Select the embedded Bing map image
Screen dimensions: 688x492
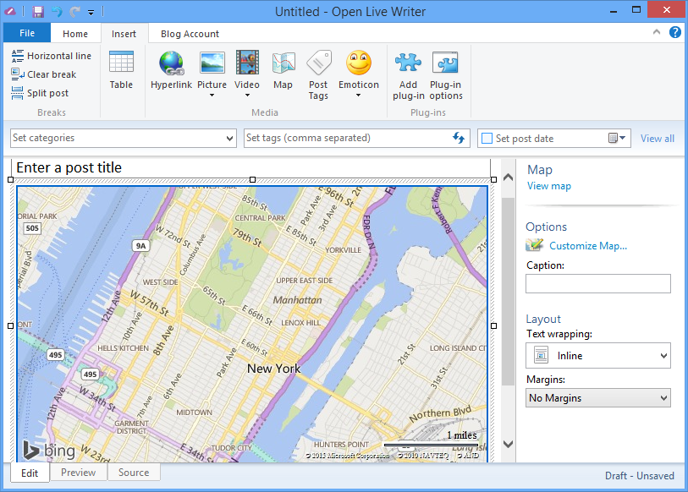[252, 325]
